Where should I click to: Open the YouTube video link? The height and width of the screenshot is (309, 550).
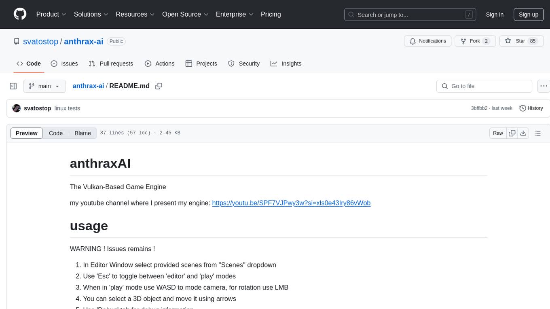coord(291,203)
